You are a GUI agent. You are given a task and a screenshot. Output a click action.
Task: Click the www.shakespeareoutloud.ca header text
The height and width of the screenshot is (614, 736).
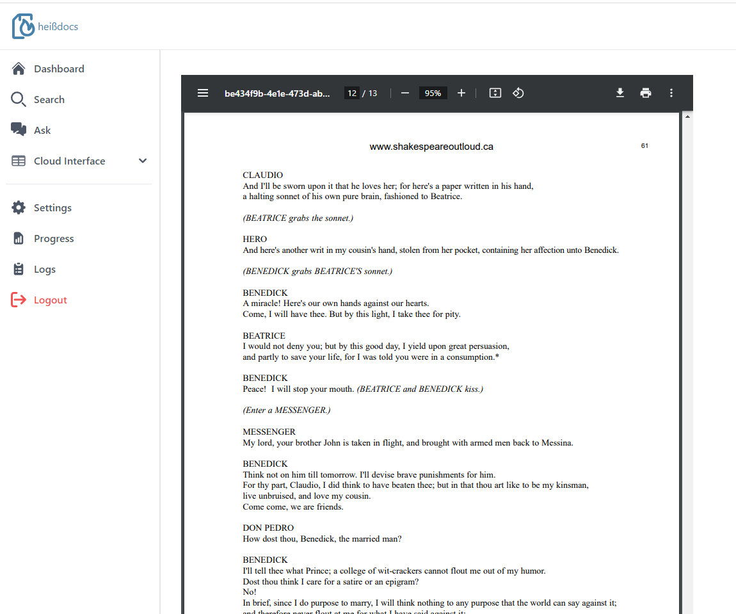coord(431,147)
